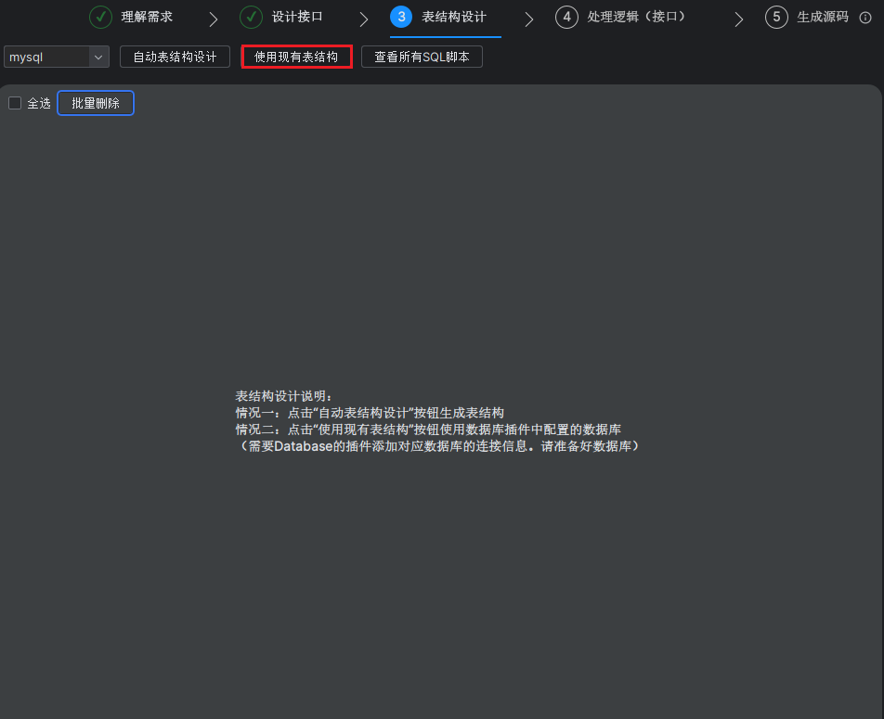Toggle the 全选 checkbox

[14, 103]
